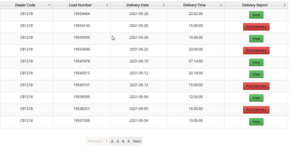This screenshot has width=291, height=148.
Task: Open Pre-Delivery report for load 19553698
Action: coord(256,51)
